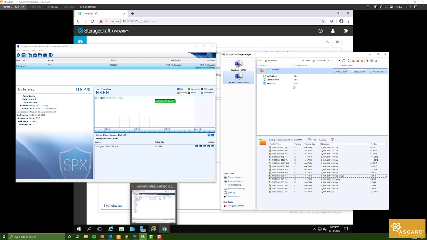Open the File menu in ShadowProtect SPX

point(19,51)
